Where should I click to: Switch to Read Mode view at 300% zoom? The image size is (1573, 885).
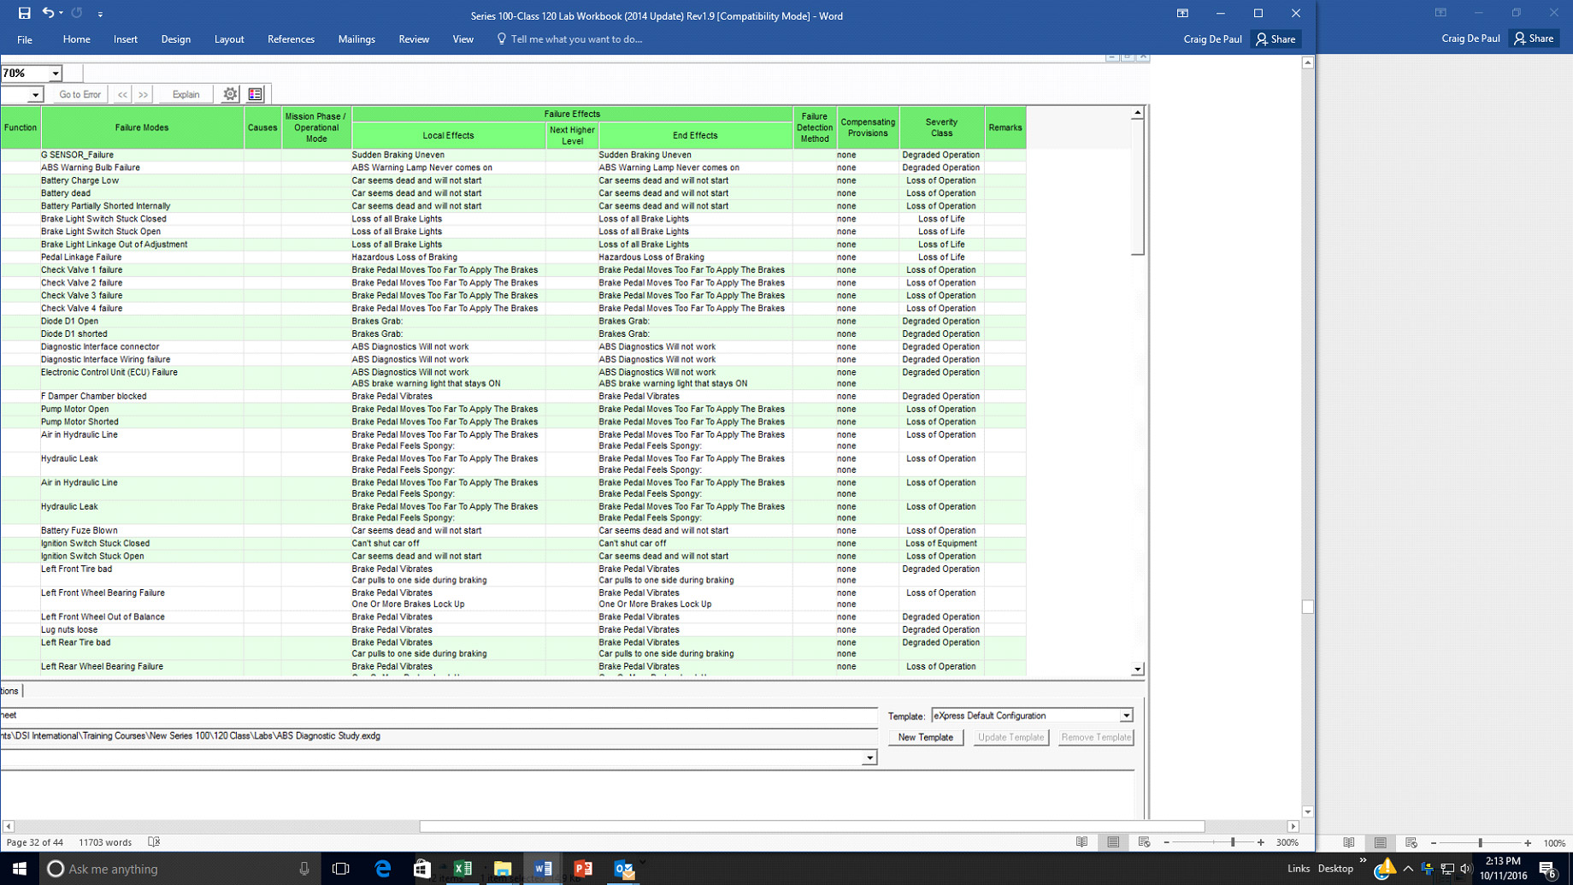click(x=1081, y=842)
